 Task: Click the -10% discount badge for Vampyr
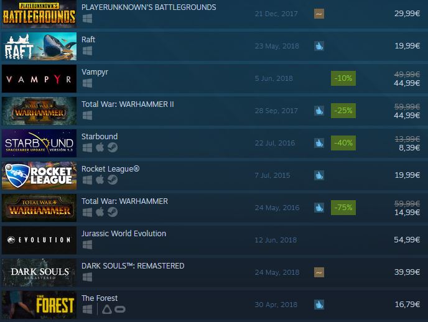[x=343, y=78]
